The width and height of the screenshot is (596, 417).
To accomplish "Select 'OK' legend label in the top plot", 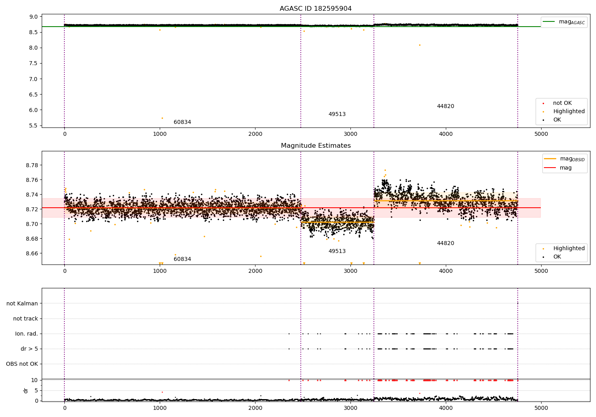I will pyautogui.click(x=557, y=120).
